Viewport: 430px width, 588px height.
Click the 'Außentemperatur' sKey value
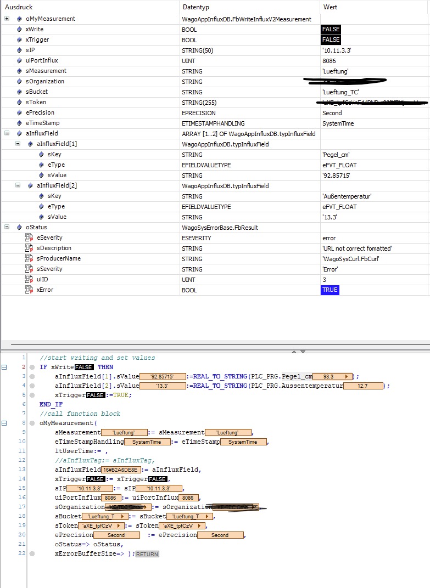pos(347,196)
